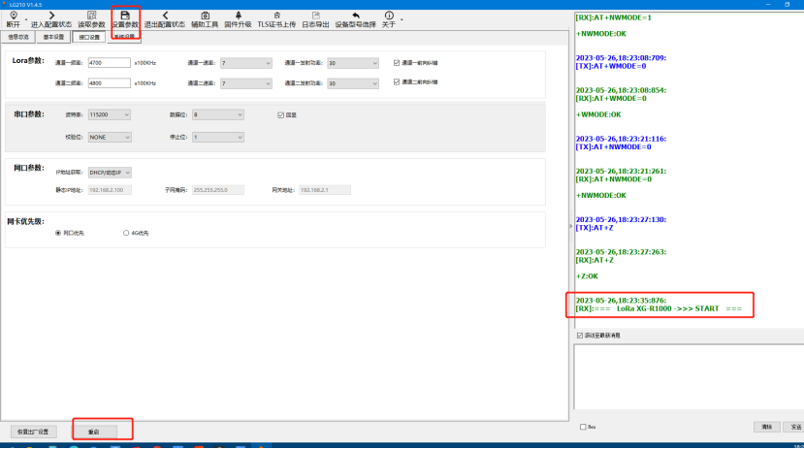Toggle the 通道一 channel one checkbox

coord(397,62)
